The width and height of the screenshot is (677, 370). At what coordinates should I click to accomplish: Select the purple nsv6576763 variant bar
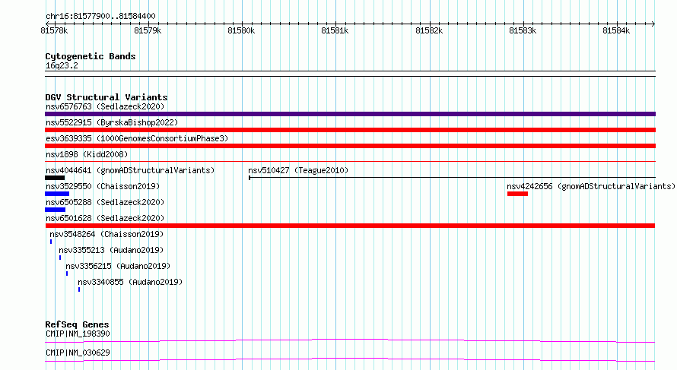(x=350, y=114)
